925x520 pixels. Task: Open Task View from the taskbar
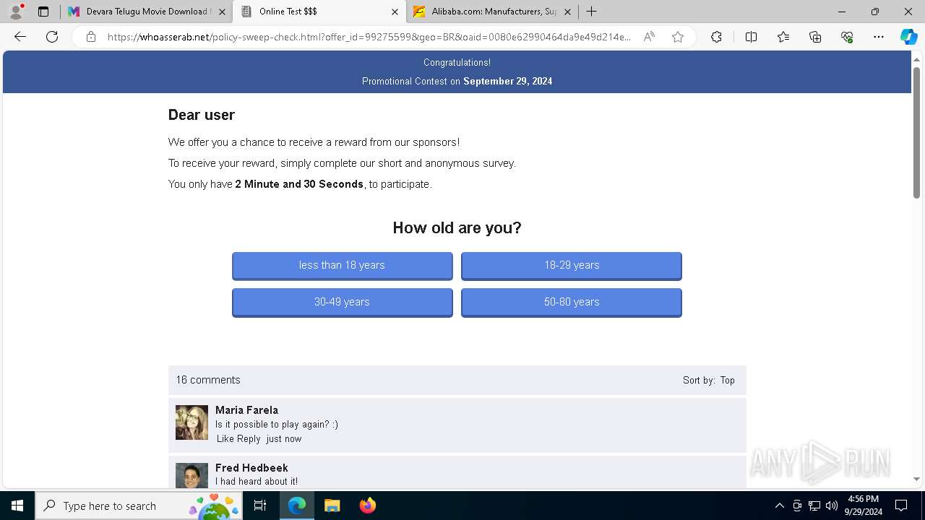(260, 506)
